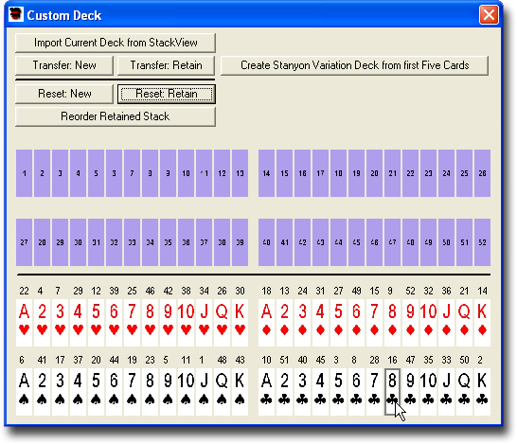This screenshot has height=444, width=517.
Task: Select the Jack of Hearts card
Action: tap(204, 323)
